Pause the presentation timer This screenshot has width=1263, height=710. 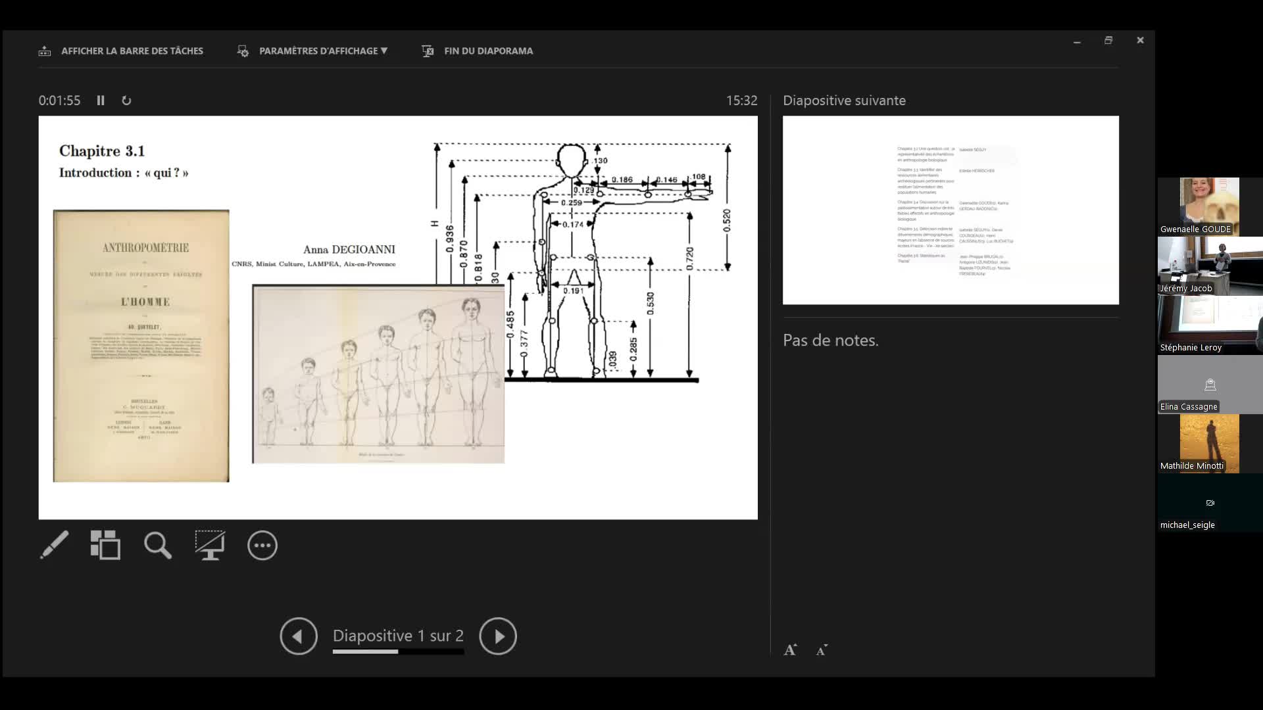[101, 101]
